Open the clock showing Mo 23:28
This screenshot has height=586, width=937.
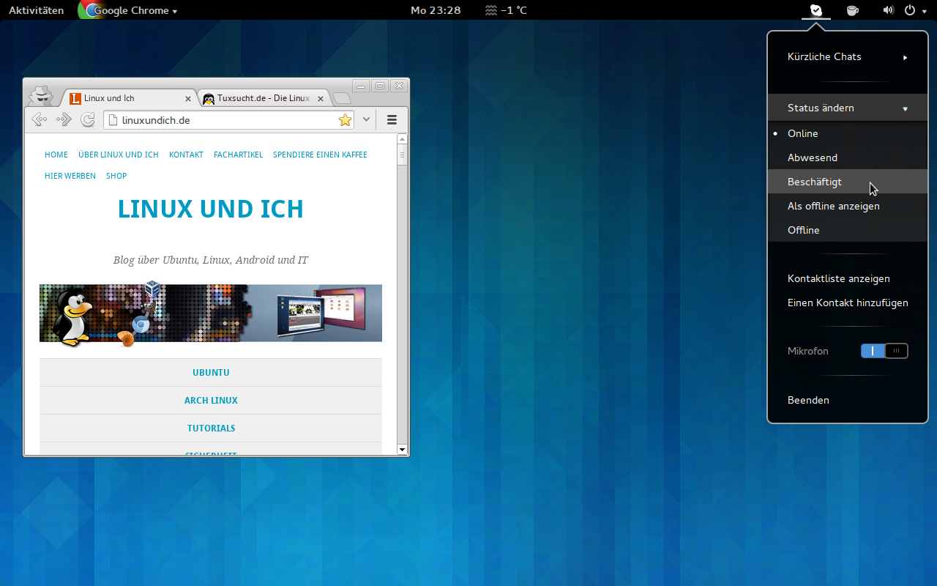click(436, 10)
